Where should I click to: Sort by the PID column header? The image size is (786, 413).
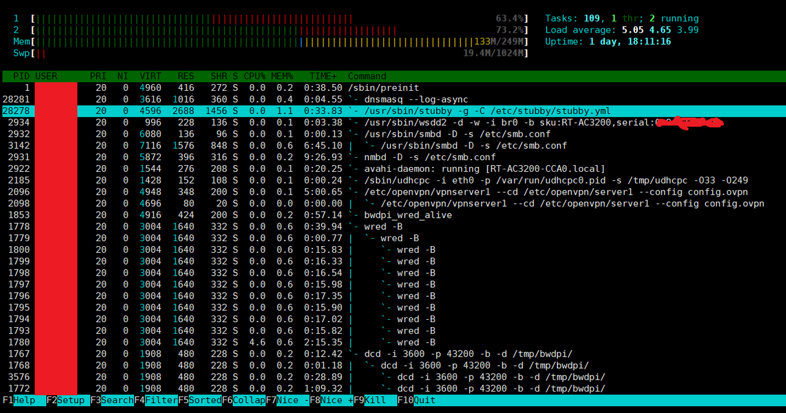point(21,76)
